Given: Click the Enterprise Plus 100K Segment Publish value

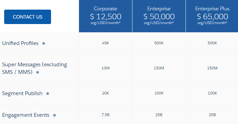Looking at the screenshot, I should 212,93.
